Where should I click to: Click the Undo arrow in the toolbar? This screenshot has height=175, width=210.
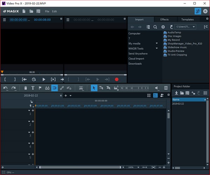[6, 88]
